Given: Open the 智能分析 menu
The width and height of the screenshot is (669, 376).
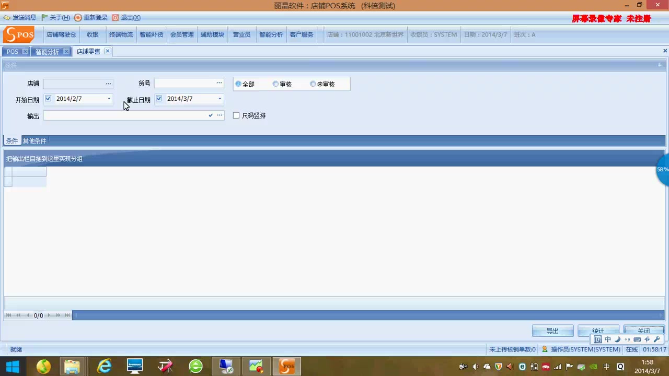Looking at the screenshot, I should (x=271, y=34).
